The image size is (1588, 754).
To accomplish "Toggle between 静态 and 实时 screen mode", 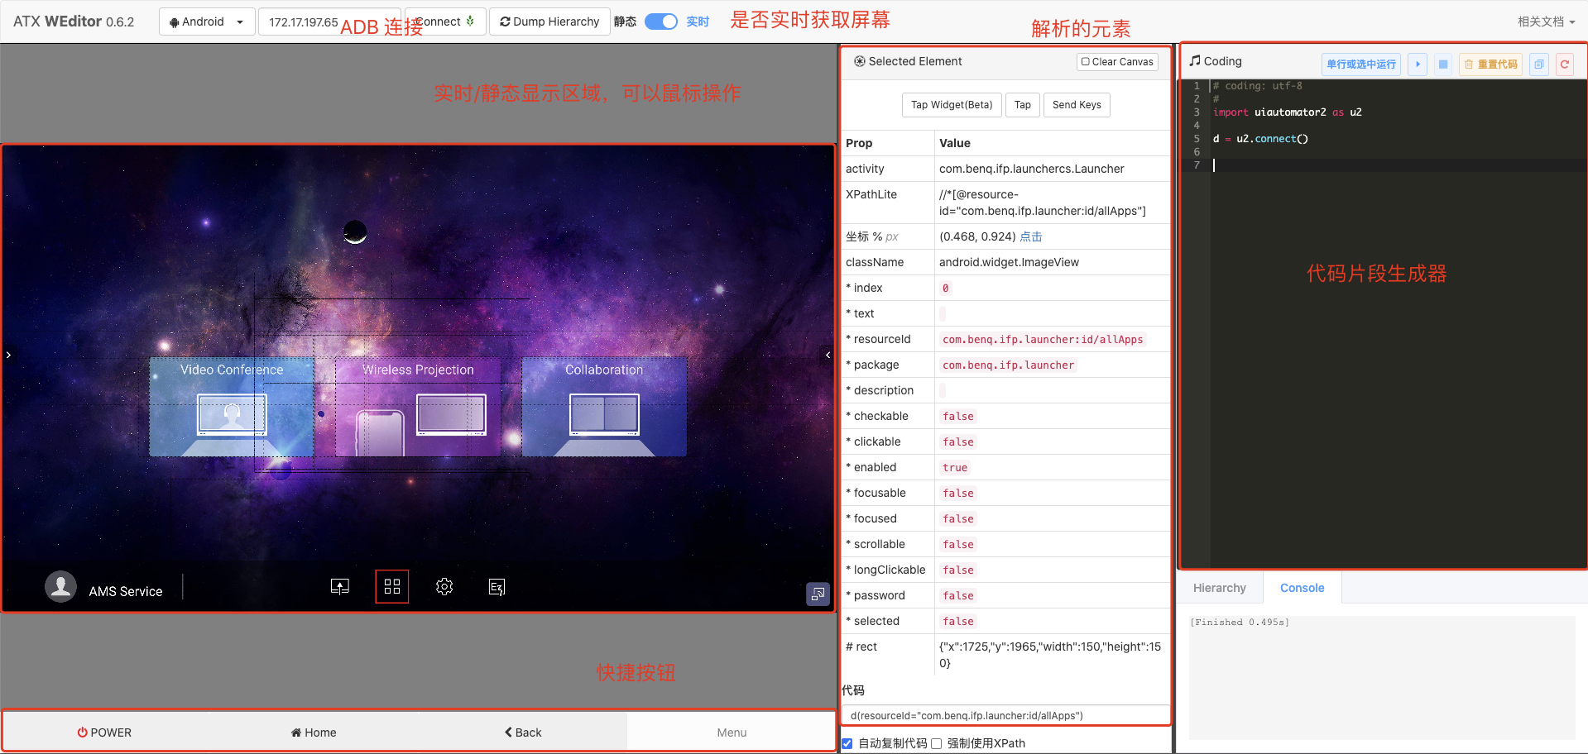I will click(661, 21).
